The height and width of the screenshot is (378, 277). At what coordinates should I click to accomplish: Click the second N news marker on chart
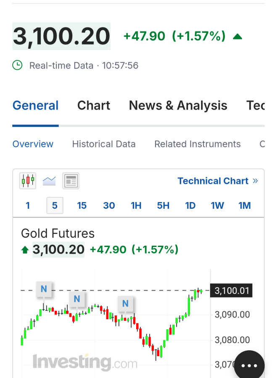coord(77,299)
